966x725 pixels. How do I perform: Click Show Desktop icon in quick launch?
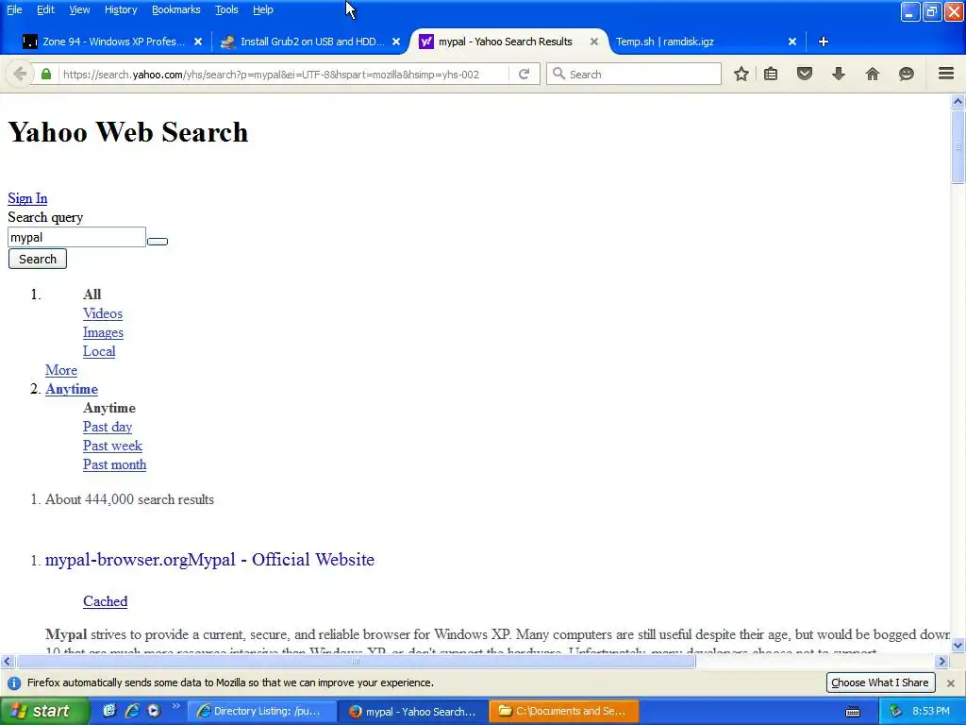tap(109, 711)
